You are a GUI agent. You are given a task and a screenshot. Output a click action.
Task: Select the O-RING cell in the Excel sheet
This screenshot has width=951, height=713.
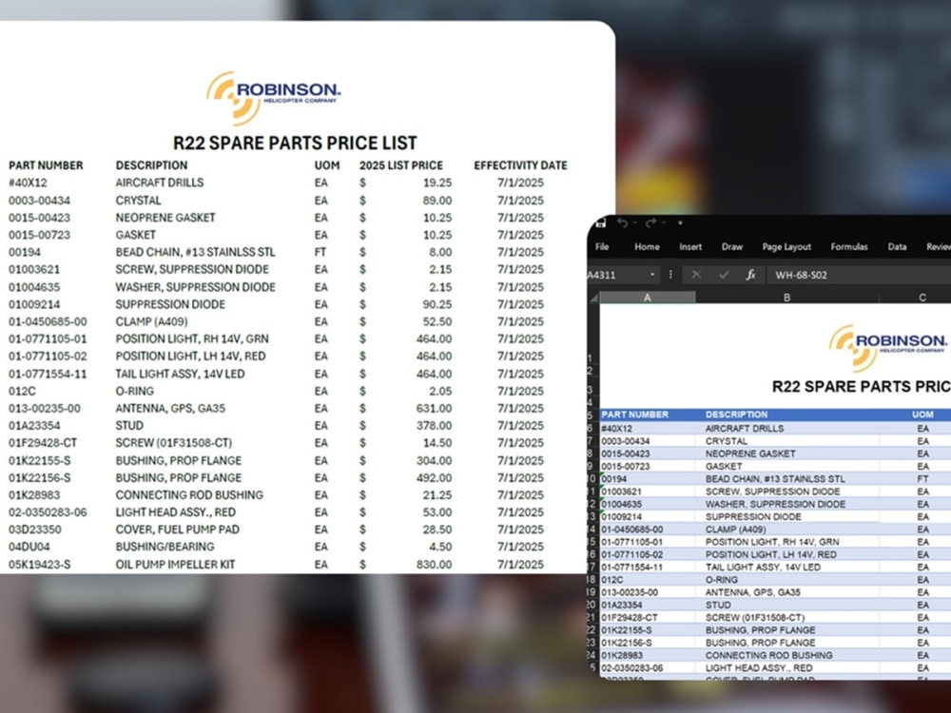tap(786, 580)
